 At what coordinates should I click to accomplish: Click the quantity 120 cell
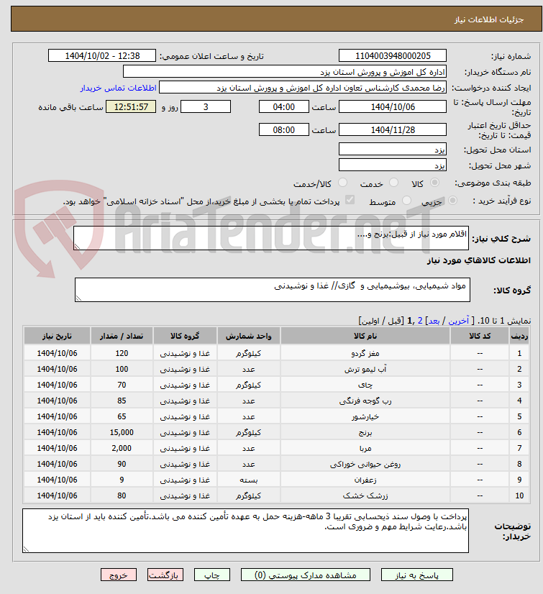coord(122,353)
